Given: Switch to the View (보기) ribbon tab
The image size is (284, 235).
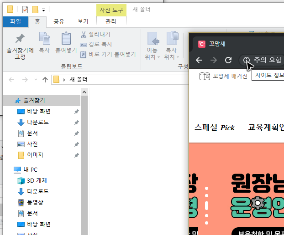Looking at the screenshot, I should click(83, 22).
